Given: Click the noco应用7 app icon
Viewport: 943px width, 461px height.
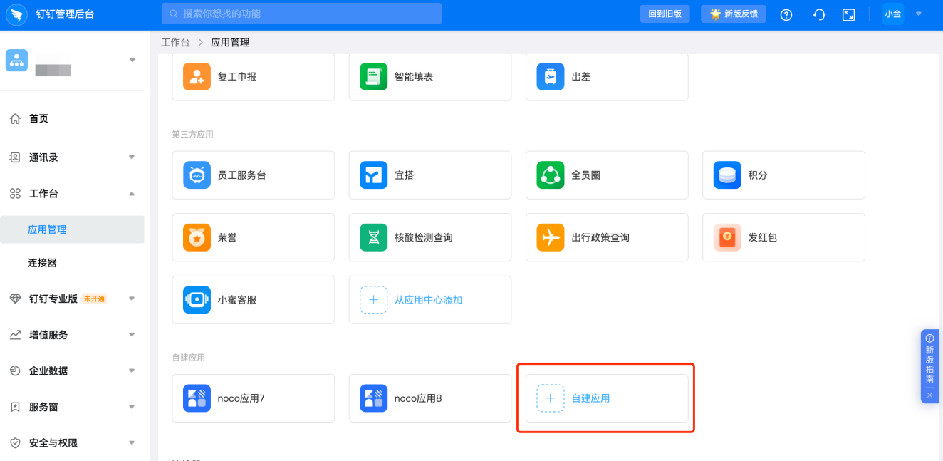Looking at the screenshot, I should (197, 398).
